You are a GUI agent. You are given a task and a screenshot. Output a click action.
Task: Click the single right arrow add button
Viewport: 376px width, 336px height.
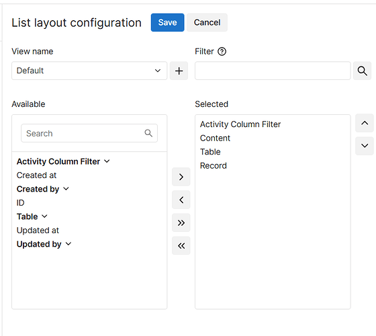tap(181, 177)
